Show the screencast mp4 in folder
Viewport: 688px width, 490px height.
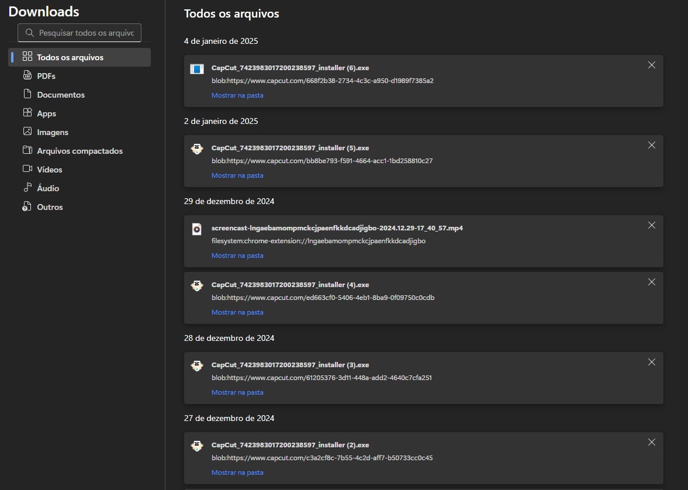pyautogui.click(x=237, y=256)
